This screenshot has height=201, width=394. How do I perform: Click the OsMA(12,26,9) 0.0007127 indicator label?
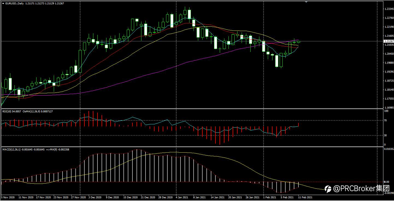[x=37, y=112]
